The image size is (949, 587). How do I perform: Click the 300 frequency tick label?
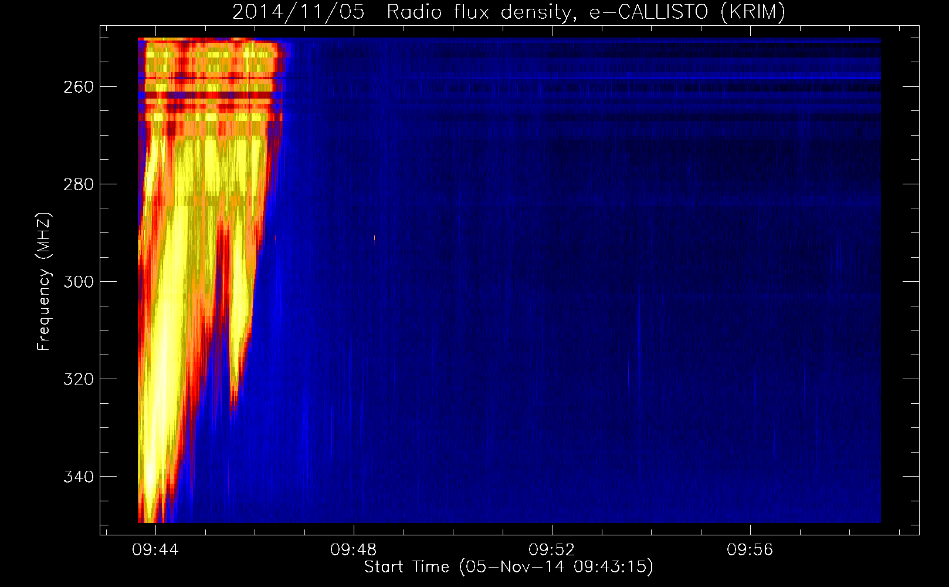coord(78,282)
